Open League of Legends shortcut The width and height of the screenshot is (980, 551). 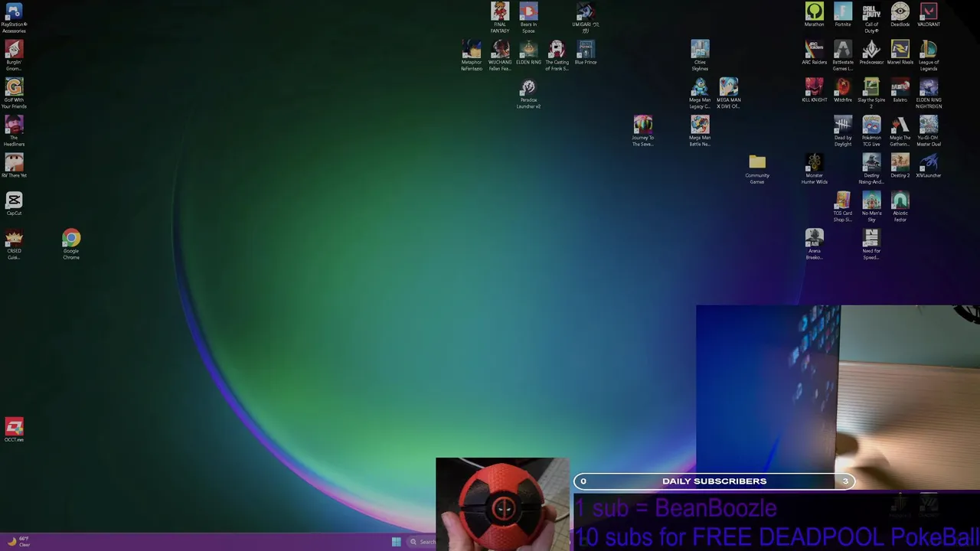click(929, 56)
